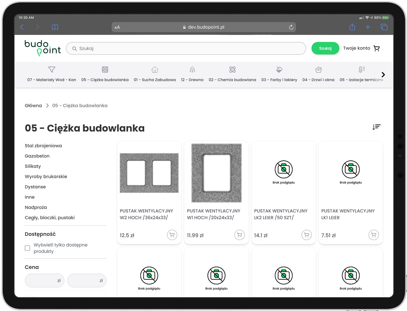Click the paint bucket icon for Farby i lakiery
Screen dimensions: 407x311
(x=279, y=69)
